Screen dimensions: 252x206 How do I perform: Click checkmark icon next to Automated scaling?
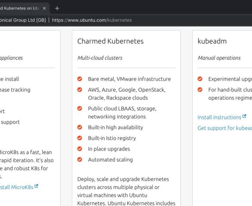pos(80,159)
